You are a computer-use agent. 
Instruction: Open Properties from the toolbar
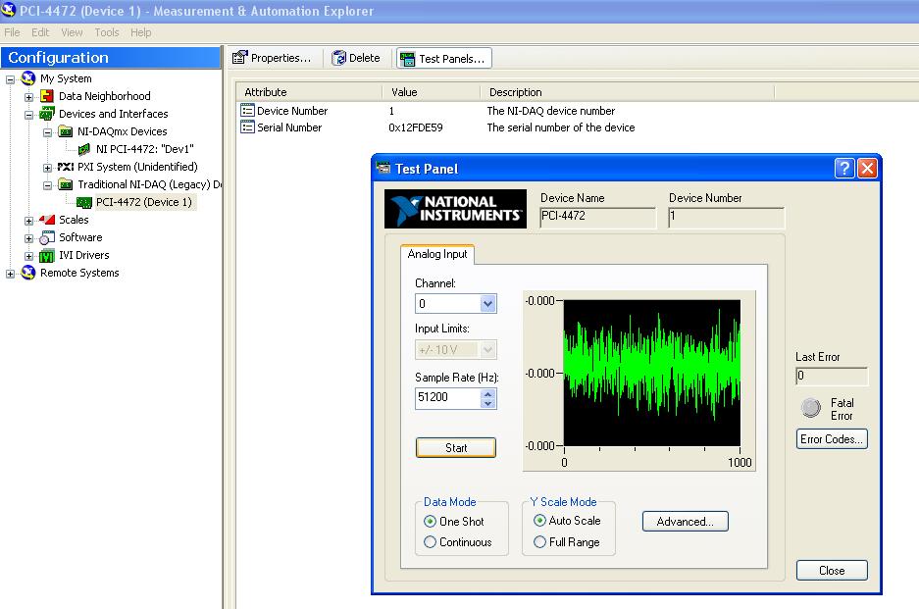pyautogui.click(x=272, y=58)
